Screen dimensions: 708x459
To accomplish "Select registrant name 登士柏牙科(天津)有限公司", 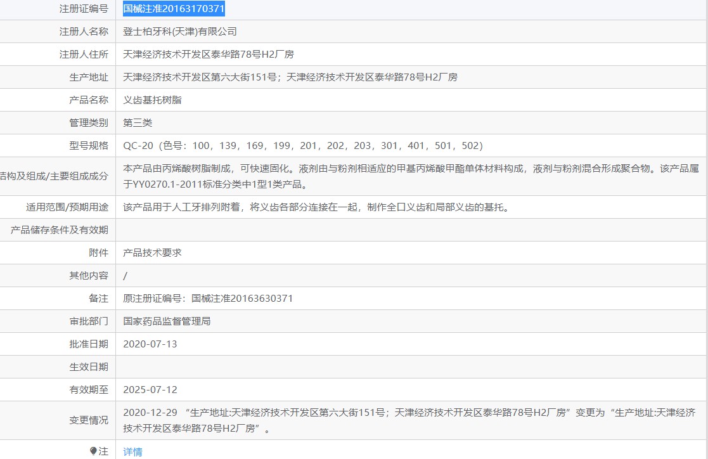I will tap(180, 31).
